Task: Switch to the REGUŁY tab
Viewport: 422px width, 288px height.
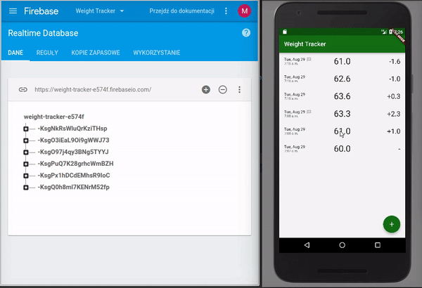Action: point(47,53)
